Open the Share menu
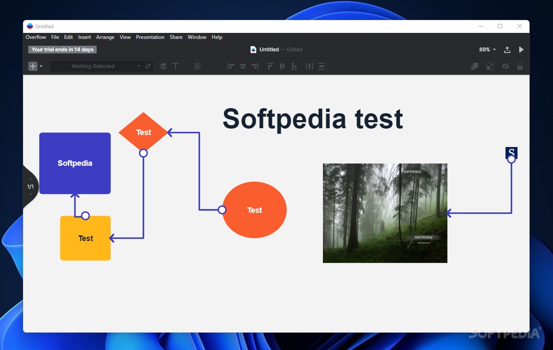The image size is (553, 350). tap(176, 37)
